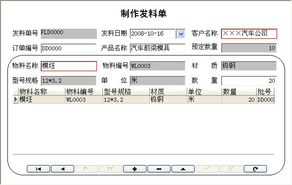This screenshot has height=185, width=292.
Task: Select the DD000 batch cell in grid
Action: 266,99
